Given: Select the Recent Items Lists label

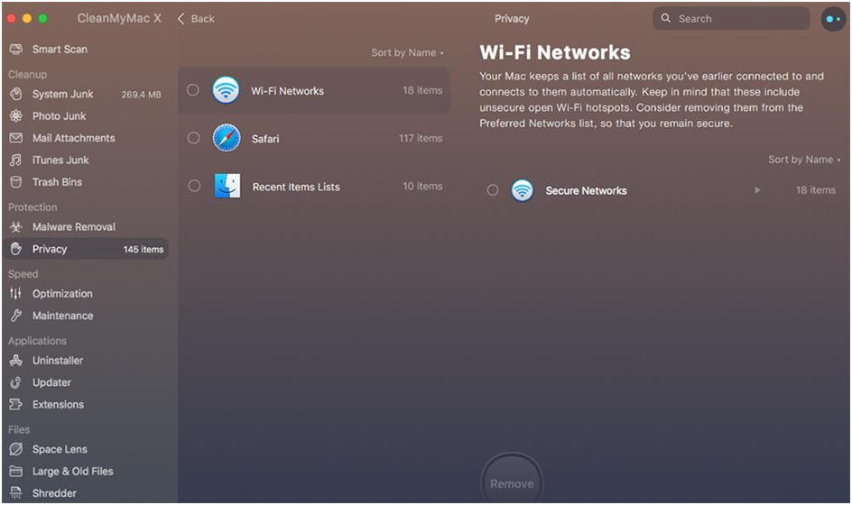Looking at the screenshot, I should pos(296,187).
